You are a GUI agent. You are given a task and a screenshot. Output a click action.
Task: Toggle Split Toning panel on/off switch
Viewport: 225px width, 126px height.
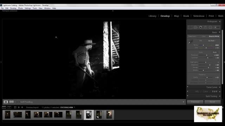pyautogui.click(x=187, y=96)
